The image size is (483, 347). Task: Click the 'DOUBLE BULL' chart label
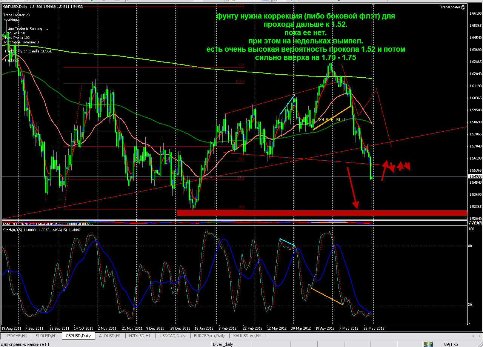click(x=332, y=120)
